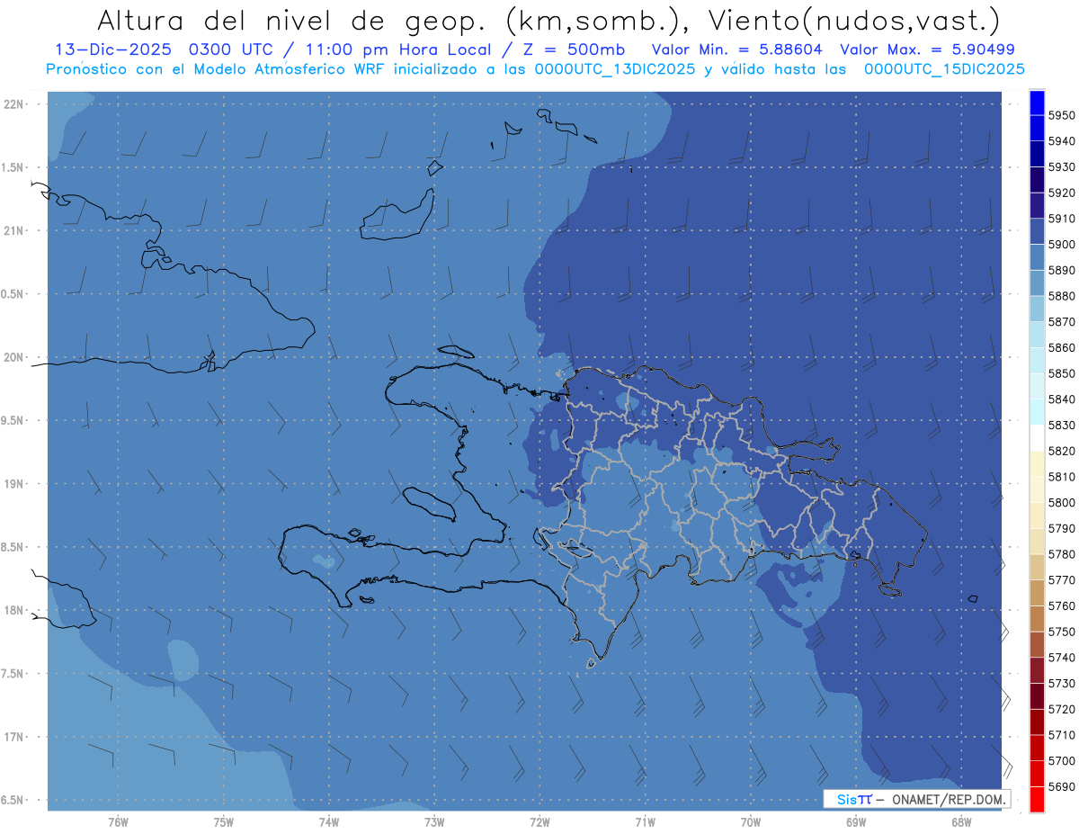The width and height of the screenshot is (1079, 834).
Task: Select the 'Z = 500mb' level text
Action: [567, 49]
